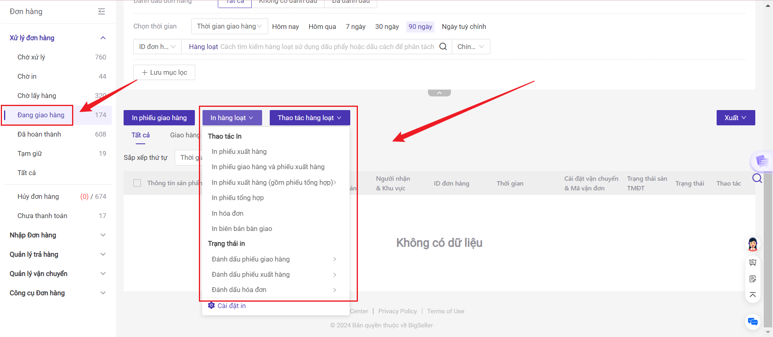Image resolution: width=773 pixels, height=337 pixels.
Task: Choose In phiếu tổng hợp from menu
Action: (x=238, y=198)
